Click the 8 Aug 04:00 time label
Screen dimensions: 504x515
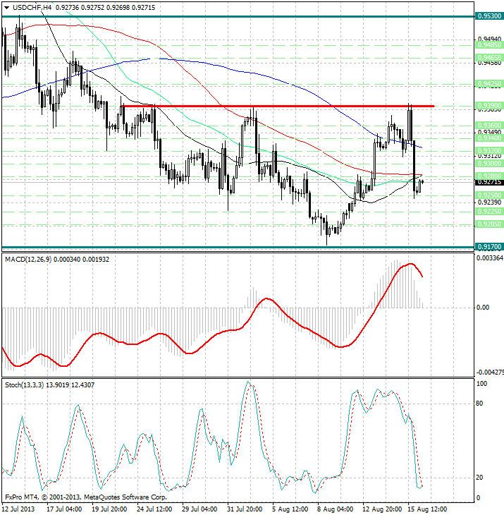point(335,508)
